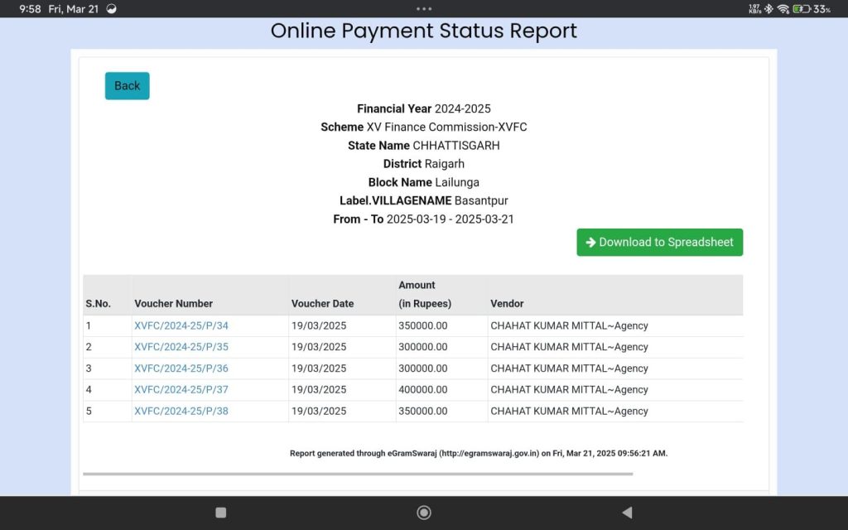This screenshot has width=848, height=530.
Task: Tap the Bluetooth icon in status bar
Action: [x=768, y=9]
